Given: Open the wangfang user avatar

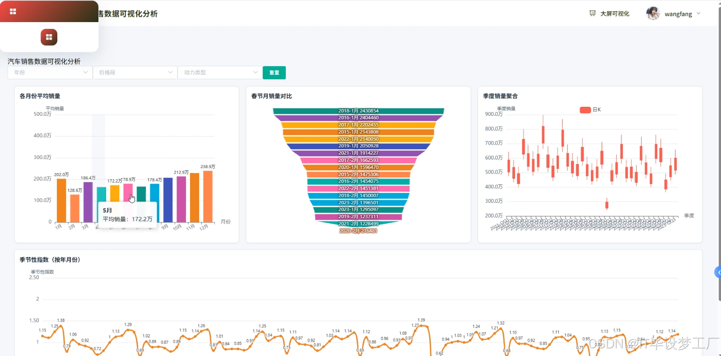Looking at the screenshot, I should pyautogui.click(x=653, y=14).
